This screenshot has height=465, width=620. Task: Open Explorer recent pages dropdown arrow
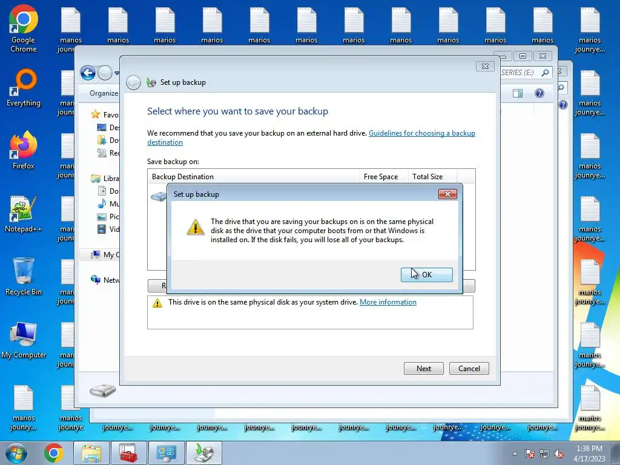click(x=117, y=73)
